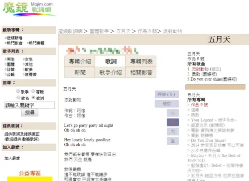Open song 2. 勇敢 (國語版)
Screen dimensions: 249x181
coord(204,74)
